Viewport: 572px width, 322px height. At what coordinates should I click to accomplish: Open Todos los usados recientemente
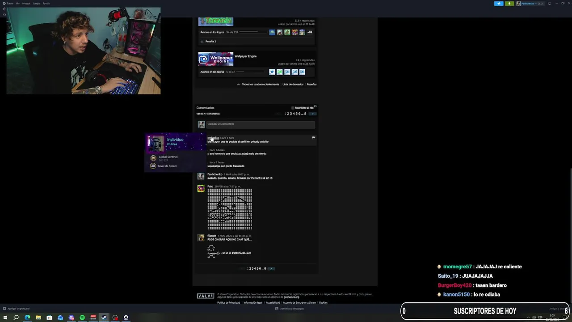(x=261, y=84)
